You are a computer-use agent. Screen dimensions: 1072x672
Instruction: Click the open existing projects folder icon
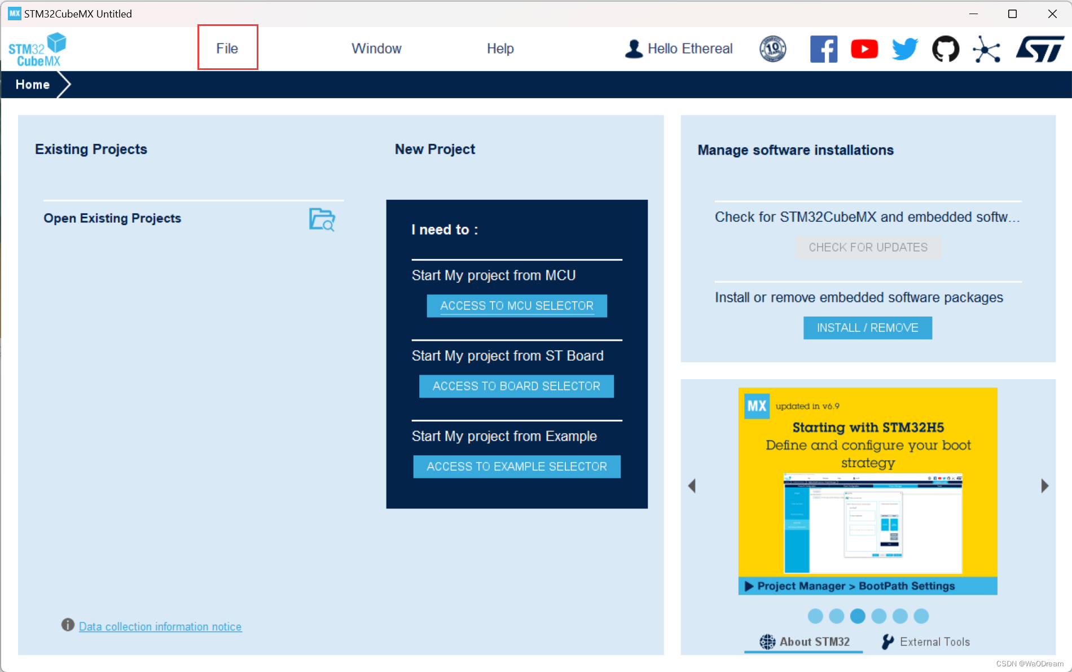pos(322,219)
